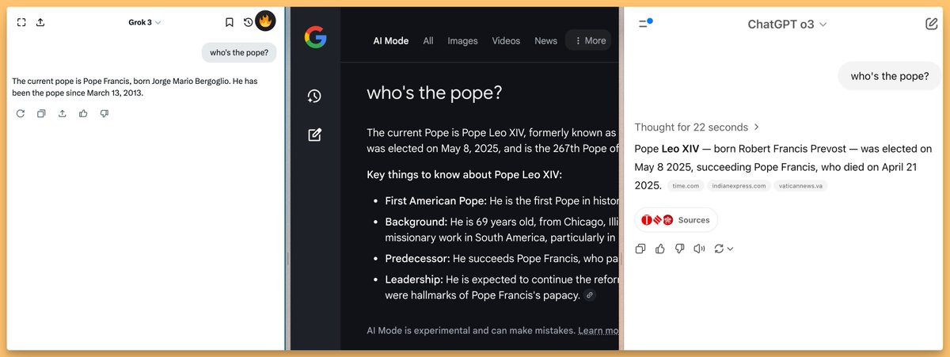The width and height of the screenshot is (950, 357).
Task: Select the AI Mode tab in Google
Action: (x=391, y=40)
